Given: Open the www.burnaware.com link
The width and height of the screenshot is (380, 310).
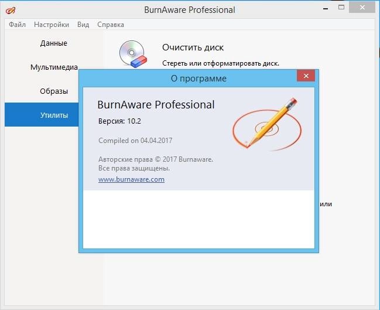Looking at the screenshot, I should tap(131, 179).
